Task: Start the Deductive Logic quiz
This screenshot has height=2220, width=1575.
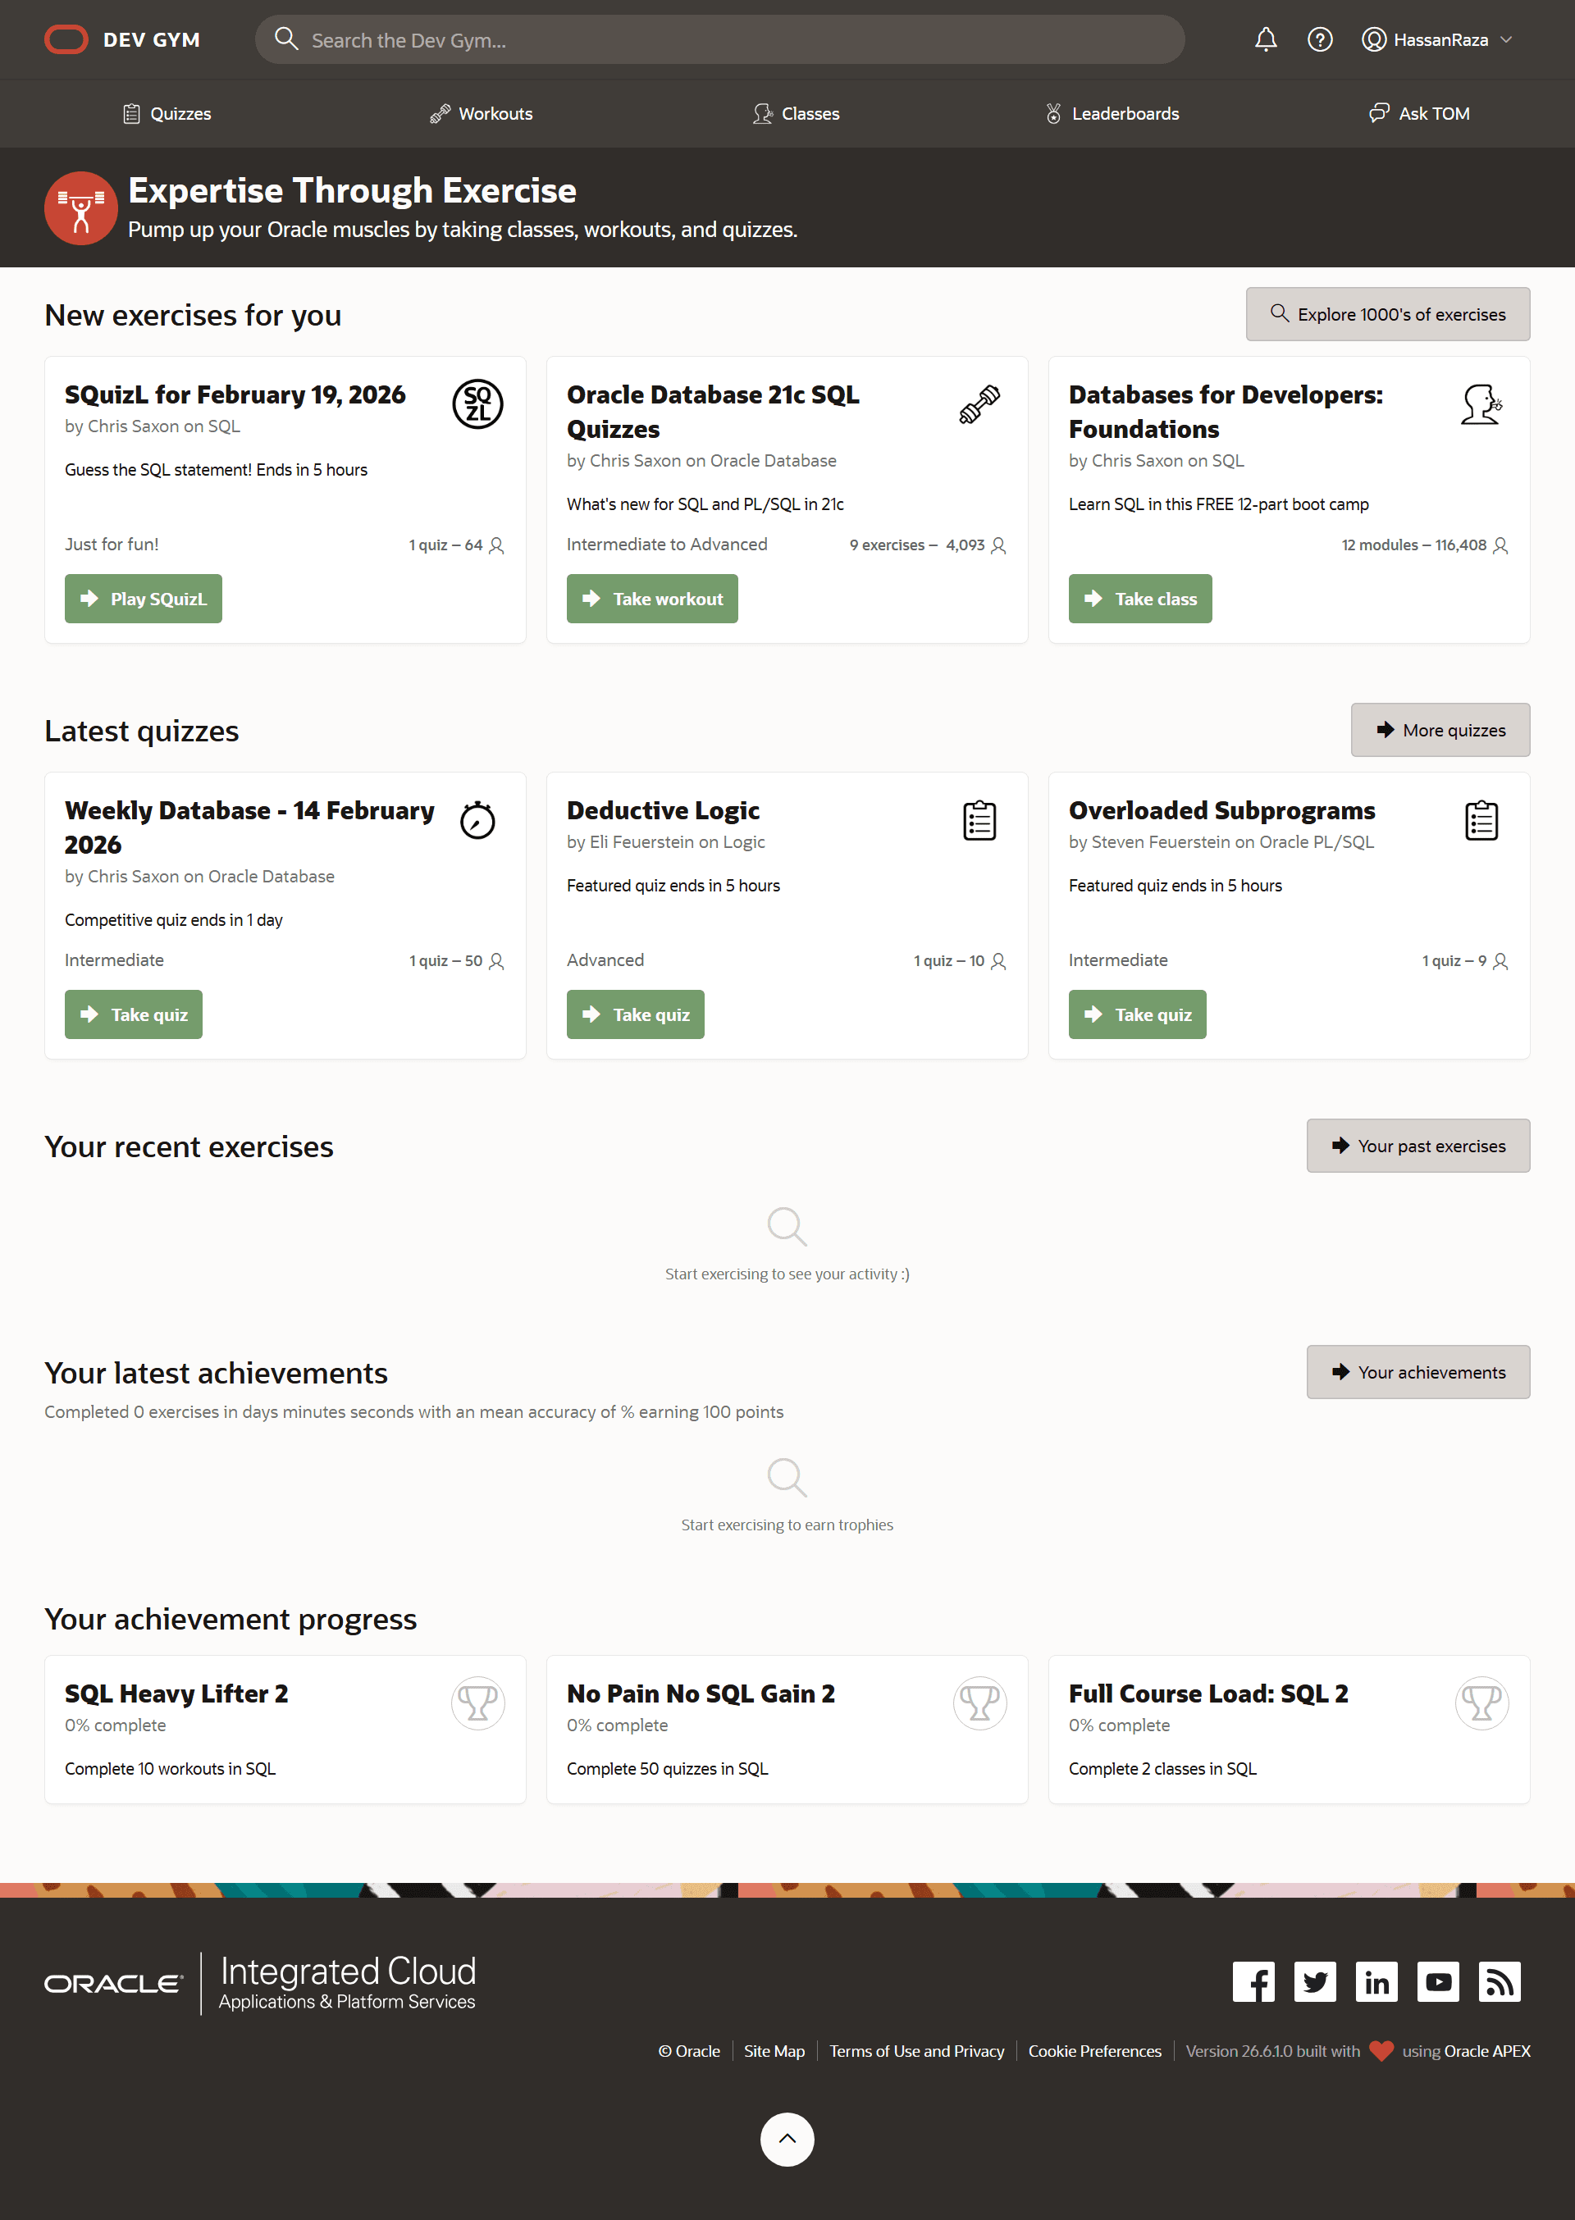Action: (635, 1014)
